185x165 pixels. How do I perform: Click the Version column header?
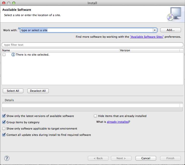point(149,50)
